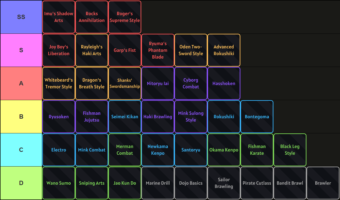Click the D tier label
The height and width of the screenshot is (200, 340).
(x=21, y=183)
